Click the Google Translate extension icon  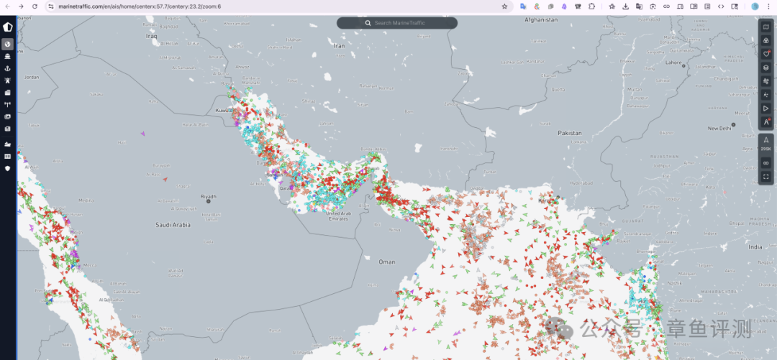point(523,6)
